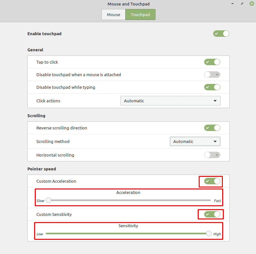Open the Scrolling method dropdown

tap(195, 141)
